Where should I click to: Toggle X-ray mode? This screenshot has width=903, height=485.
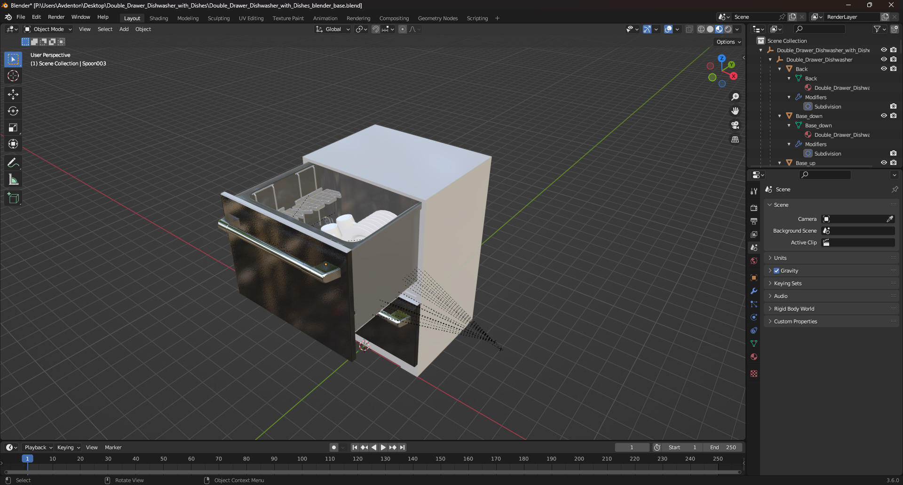click(689, 29)
